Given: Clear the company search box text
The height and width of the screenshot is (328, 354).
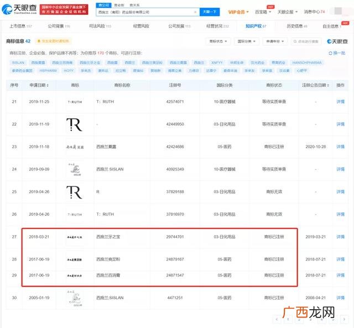Looking at the screenshot, I should click(x=195, y=12).
